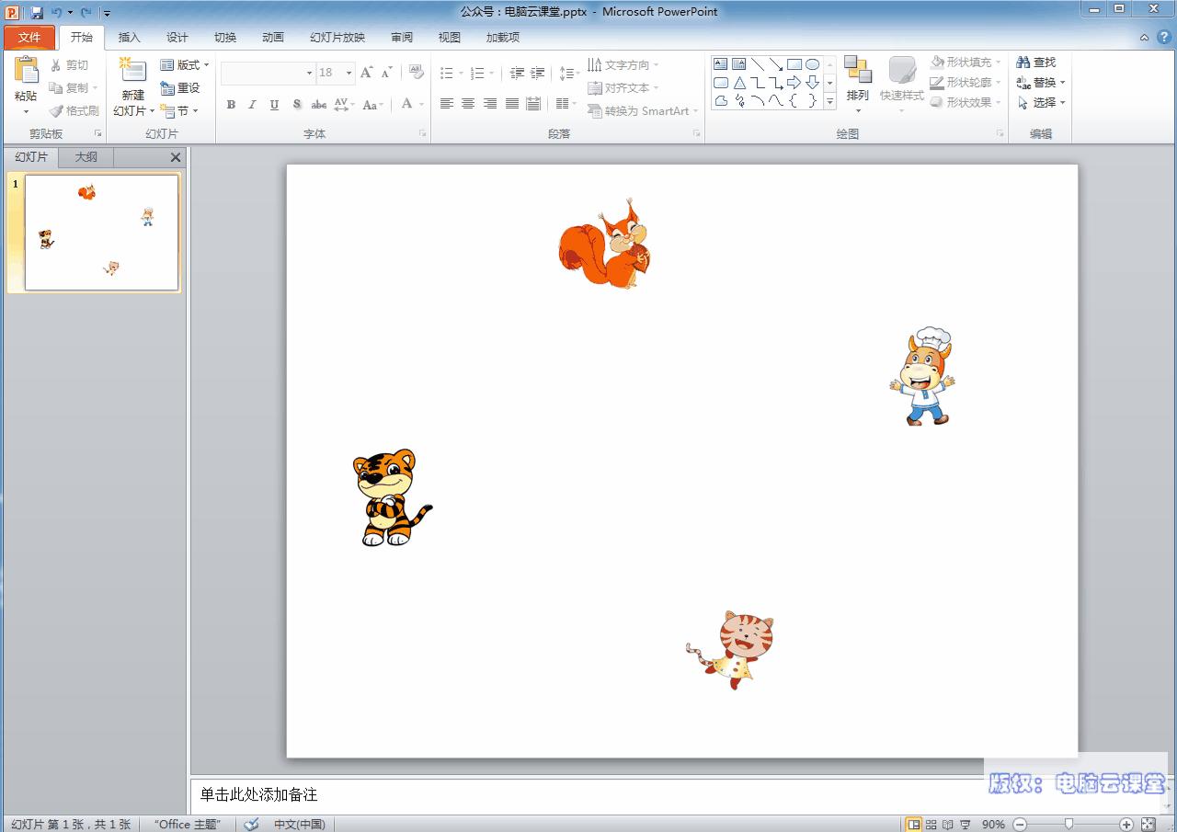Toggle underline formatting
The width and height of the screenshot is (1177, 832).
point(274,105)
